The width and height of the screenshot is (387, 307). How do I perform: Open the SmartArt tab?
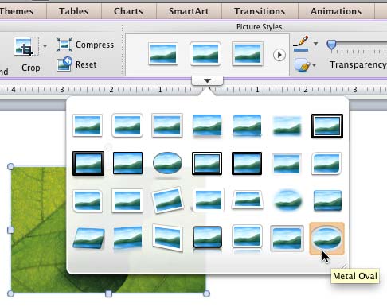[189, 11]
